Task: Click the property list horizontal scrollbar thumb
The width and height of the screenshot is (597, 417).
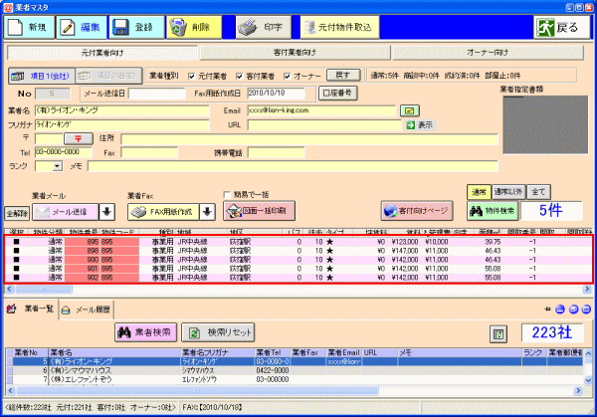Action: click(x=44, y=290)
